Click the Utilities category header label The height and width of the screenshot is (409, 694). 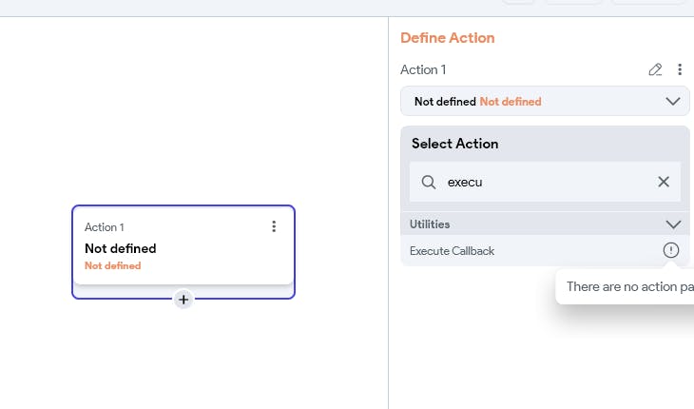pyautogui.click(x=430, y=224)
